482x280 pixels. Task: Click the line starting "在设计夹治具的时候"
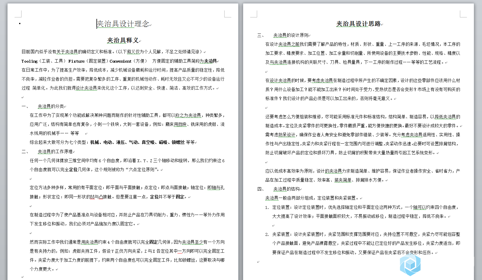[x=363, y=80]
